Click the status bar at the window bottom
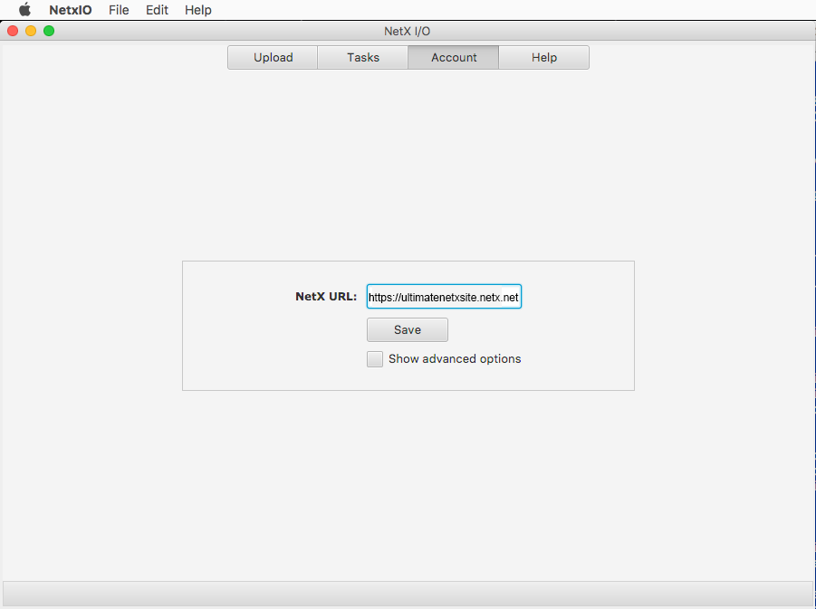 pos(408,593)
